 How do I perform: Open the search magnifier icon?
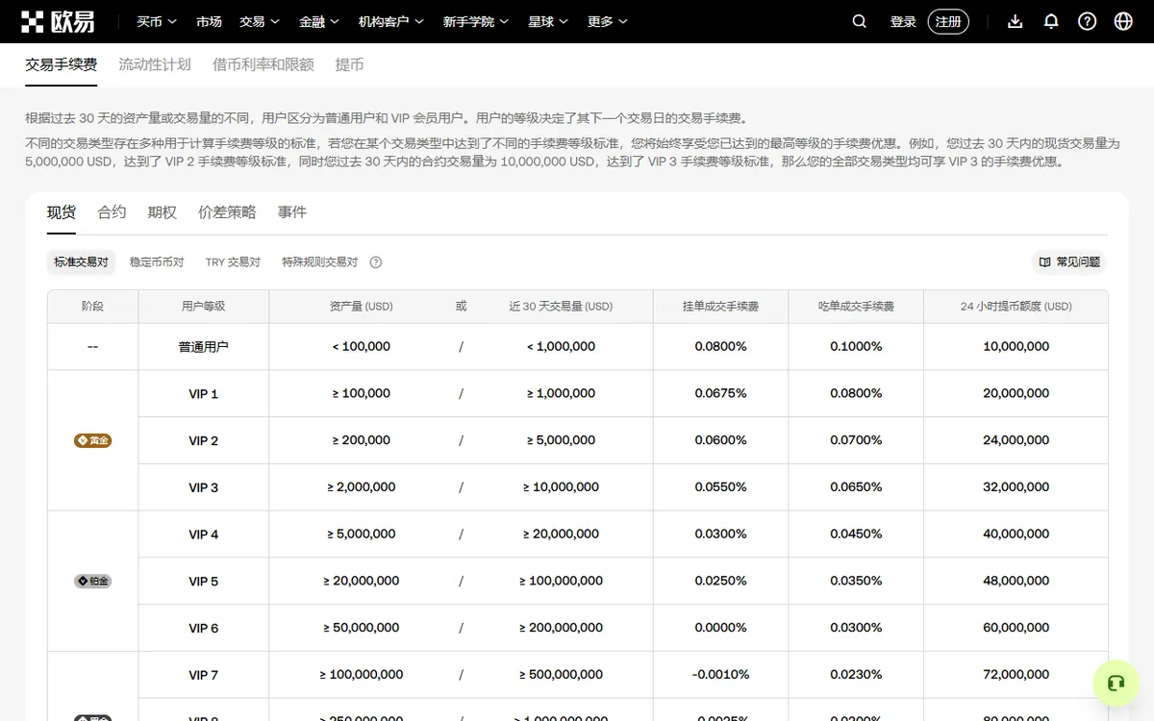coord(860,21)
